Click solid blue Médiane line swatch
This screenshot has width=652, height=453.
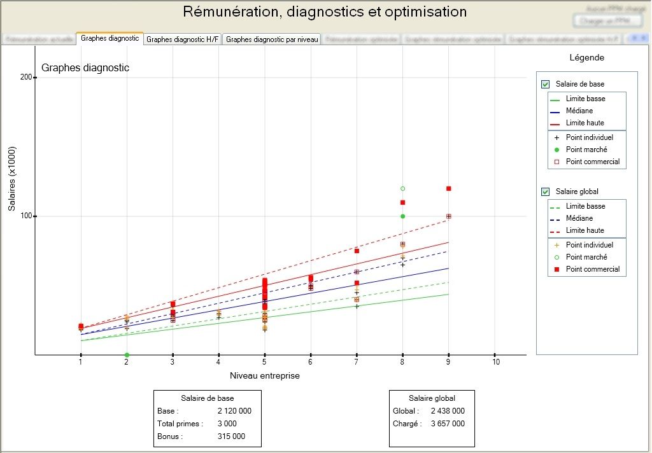pos(555,112)
